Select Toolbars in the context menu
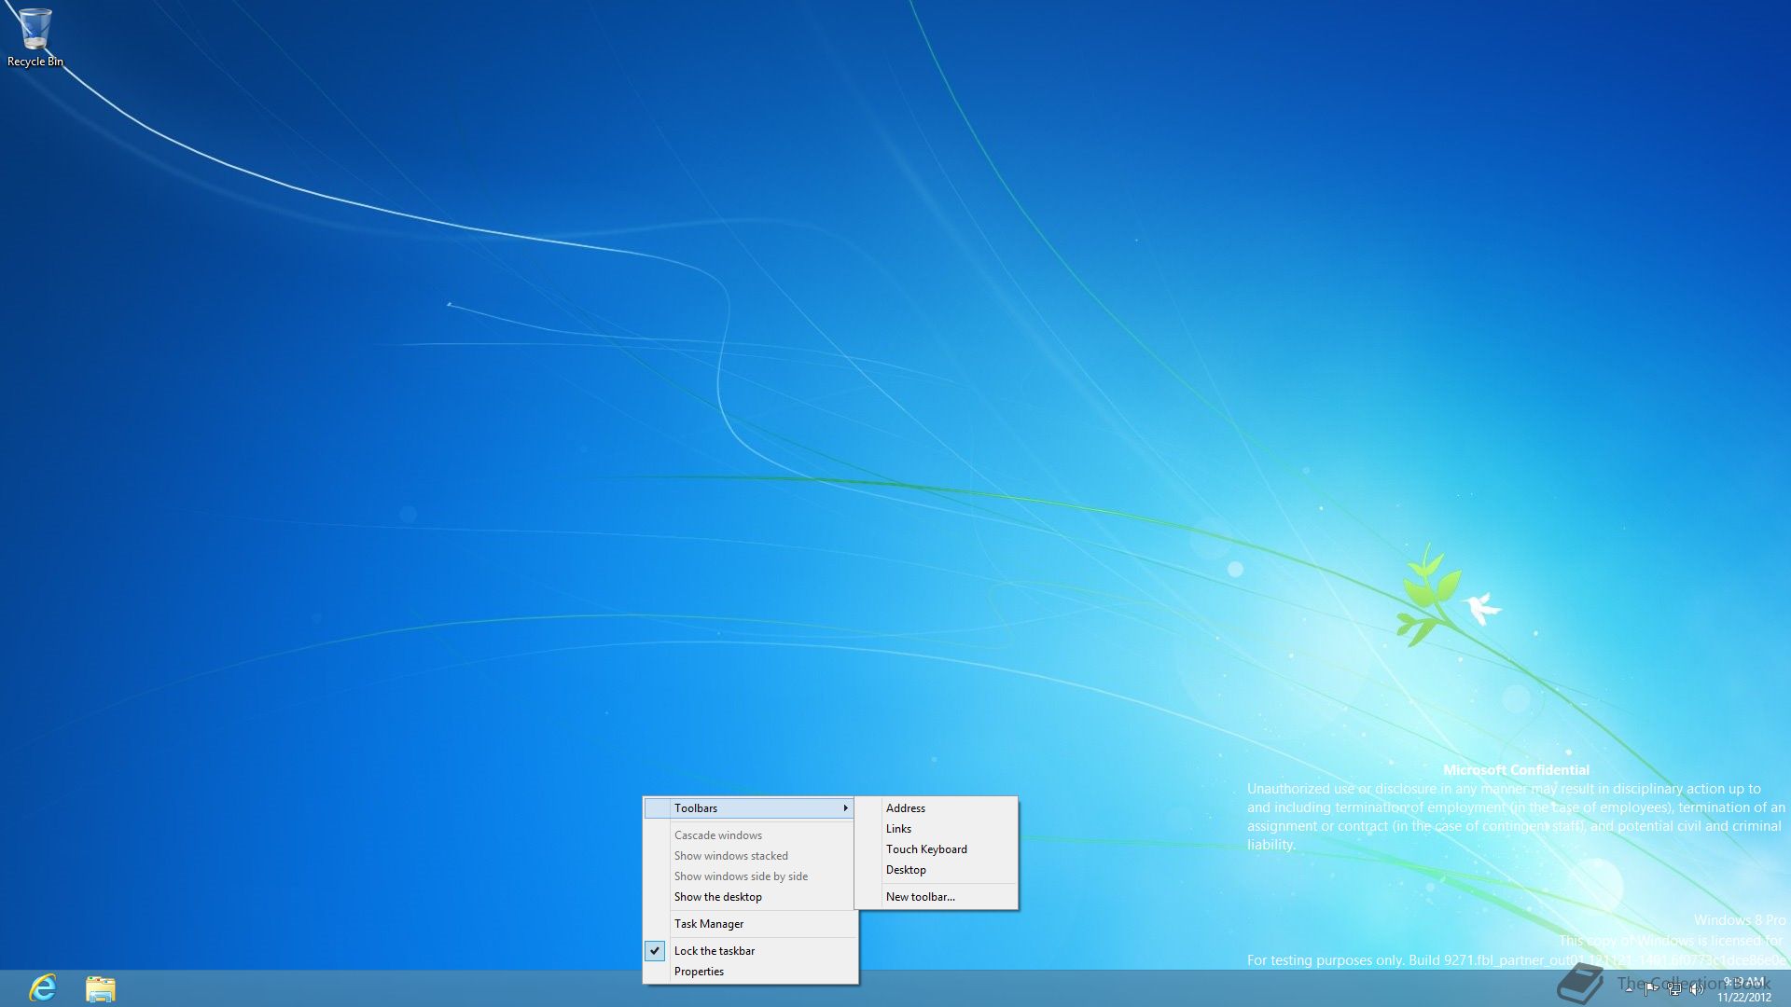This screenshot has height=1007, width=1791. click(749, 808)
